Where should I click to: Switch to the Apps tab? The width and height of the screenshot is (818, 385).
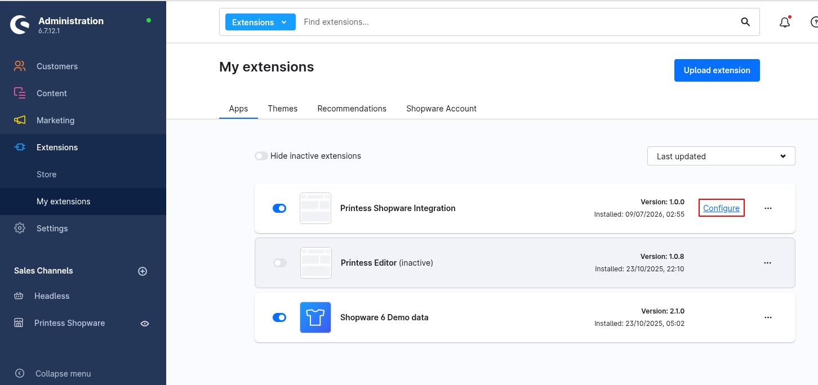[238, 109]
